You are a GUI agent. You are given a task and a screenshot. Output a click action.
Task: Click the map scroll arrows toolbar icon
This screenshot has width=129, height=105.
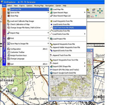click(x=100, y=11)
